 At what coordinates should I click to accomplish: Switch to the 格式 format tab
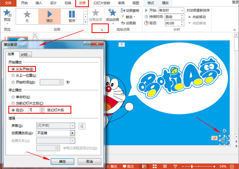[x=151, y=3]
